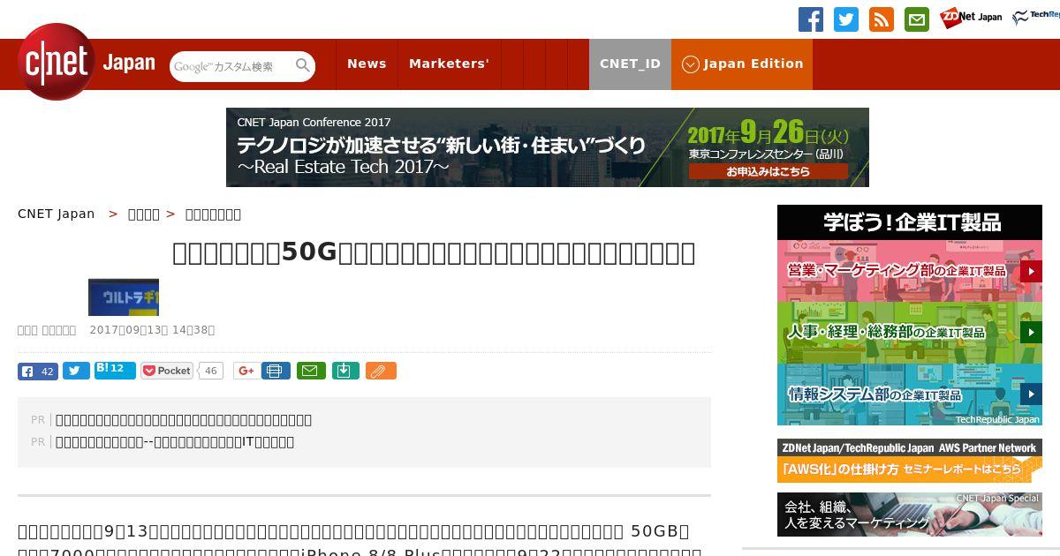Open the first PR sponsored link
Viewport: 1060px width, 556px height.
pyautogui.click(x=184, y=420)
